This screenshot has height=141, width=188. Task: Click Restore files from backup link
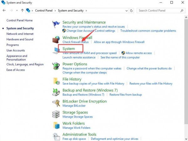[x=126, y=95]
